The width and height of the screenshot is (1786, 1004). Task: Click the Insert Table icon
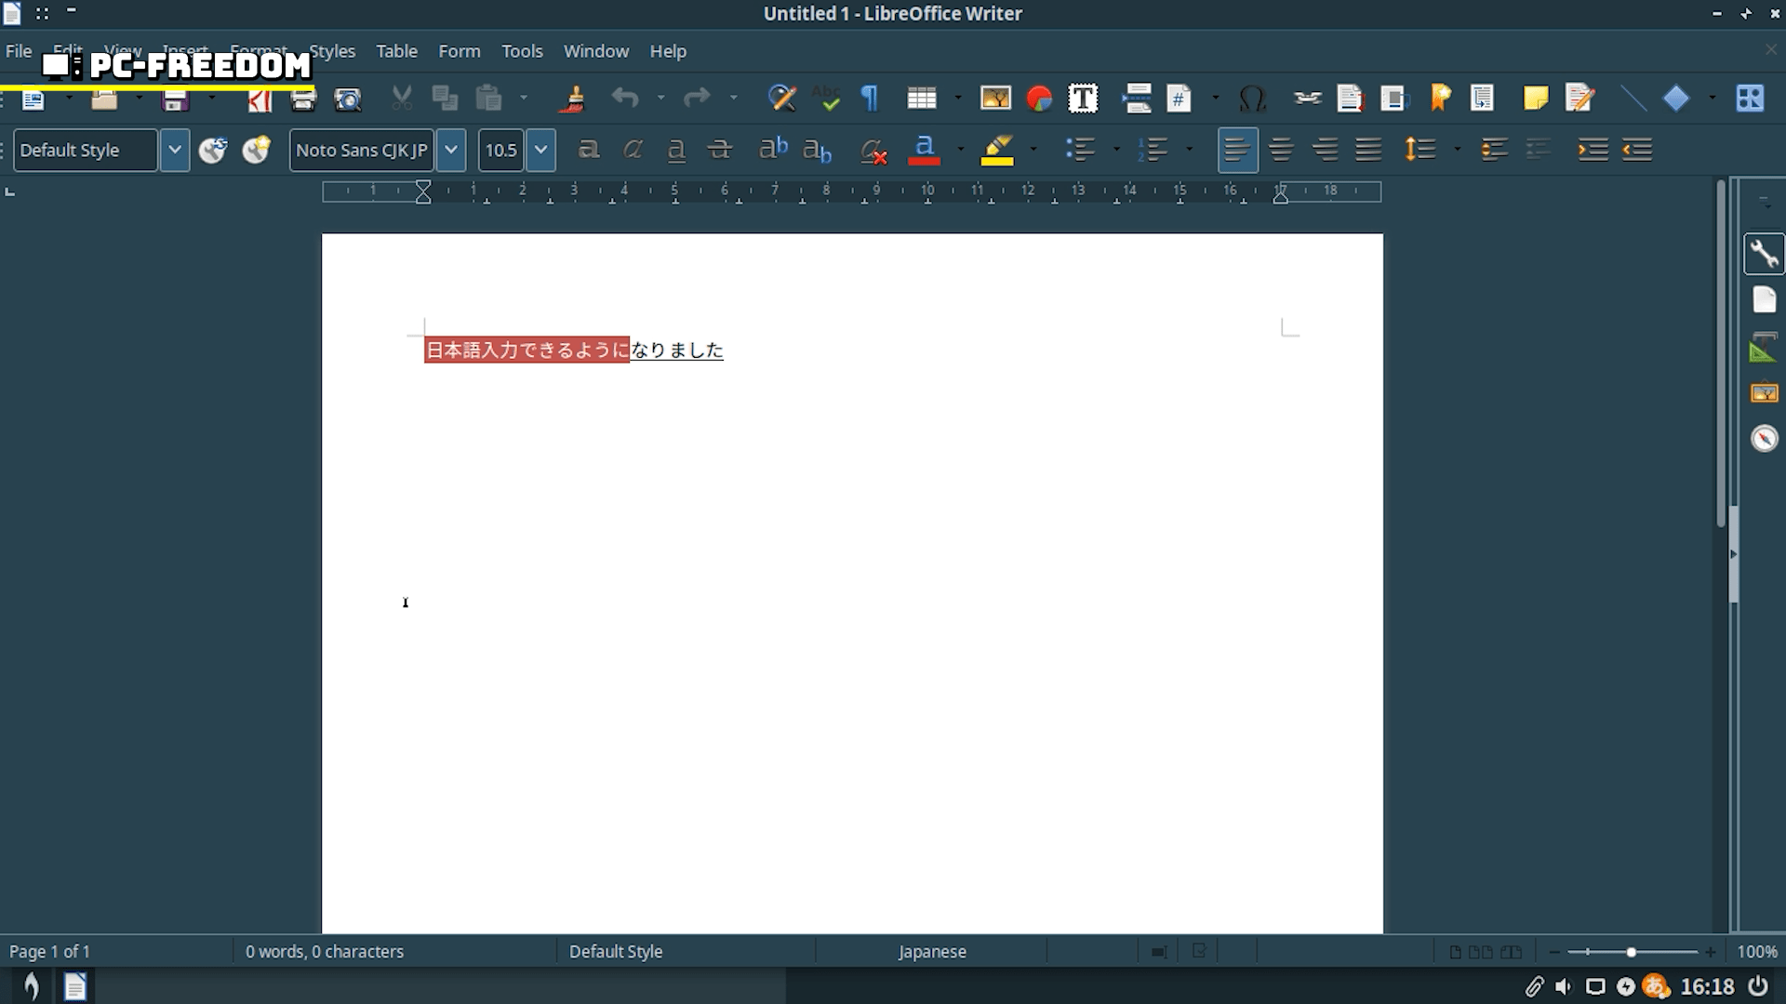point(921,99)
